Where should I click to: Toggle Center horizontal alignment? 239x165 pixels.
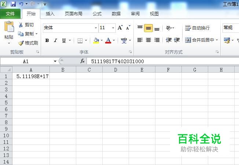(148, 40)
